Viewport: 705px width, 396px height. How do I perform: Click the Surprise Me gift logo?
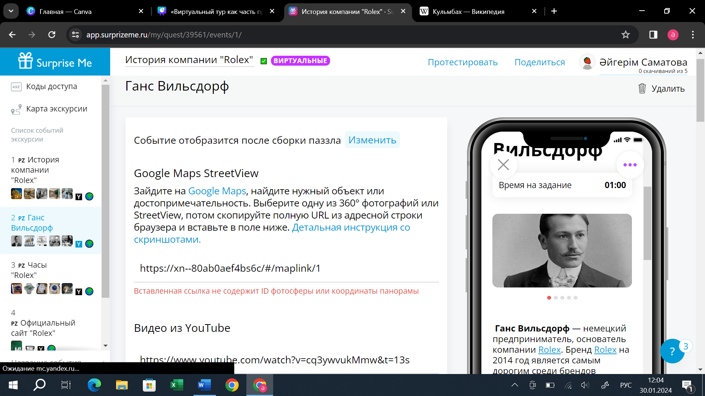coord(26,61)
